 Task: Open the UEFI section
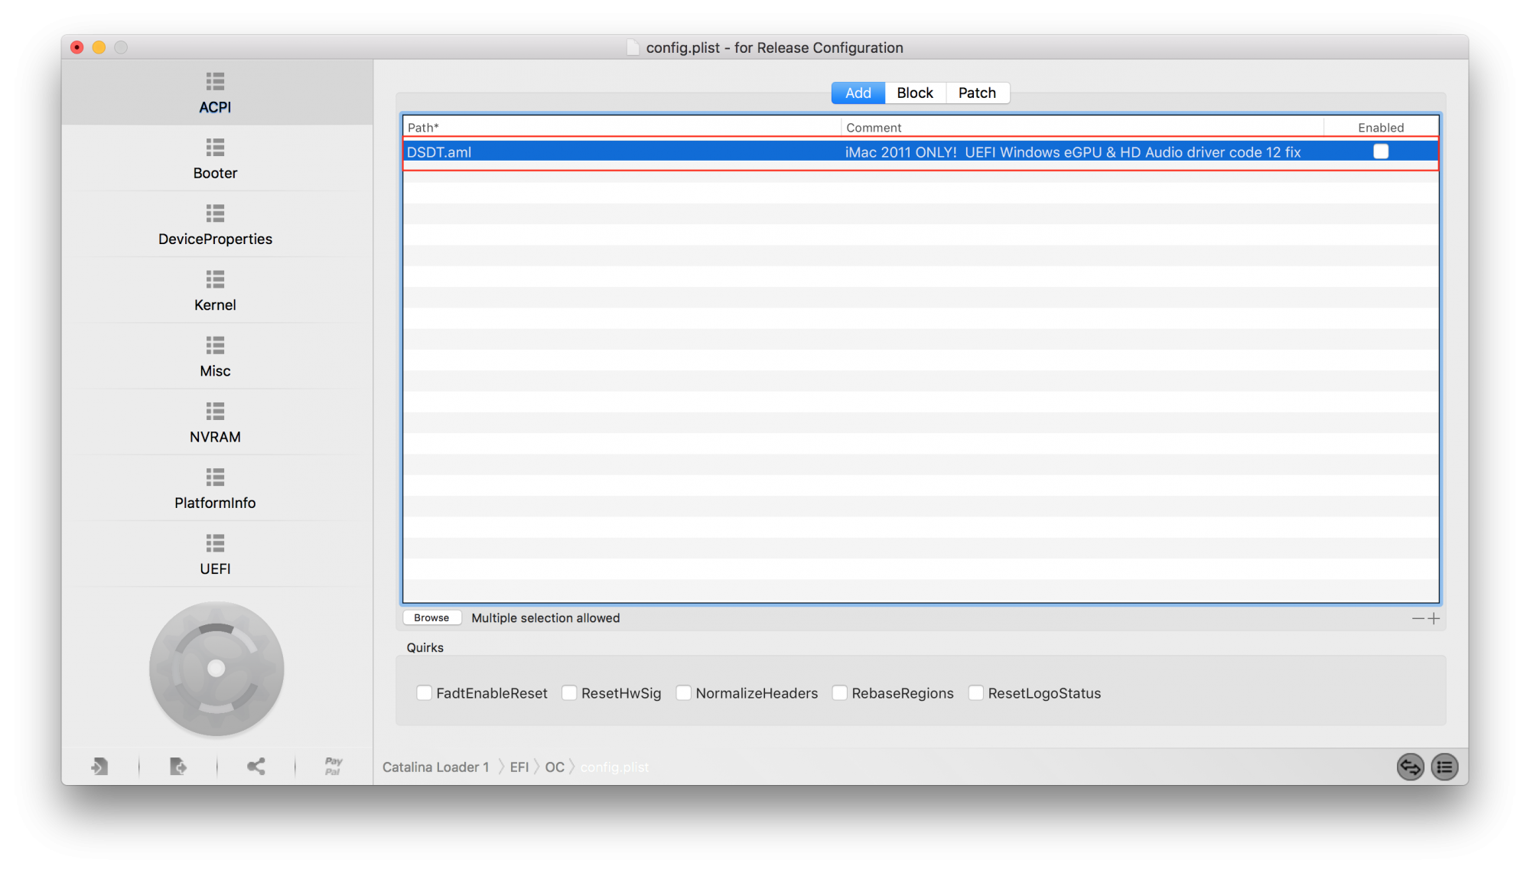click(216, 553)
